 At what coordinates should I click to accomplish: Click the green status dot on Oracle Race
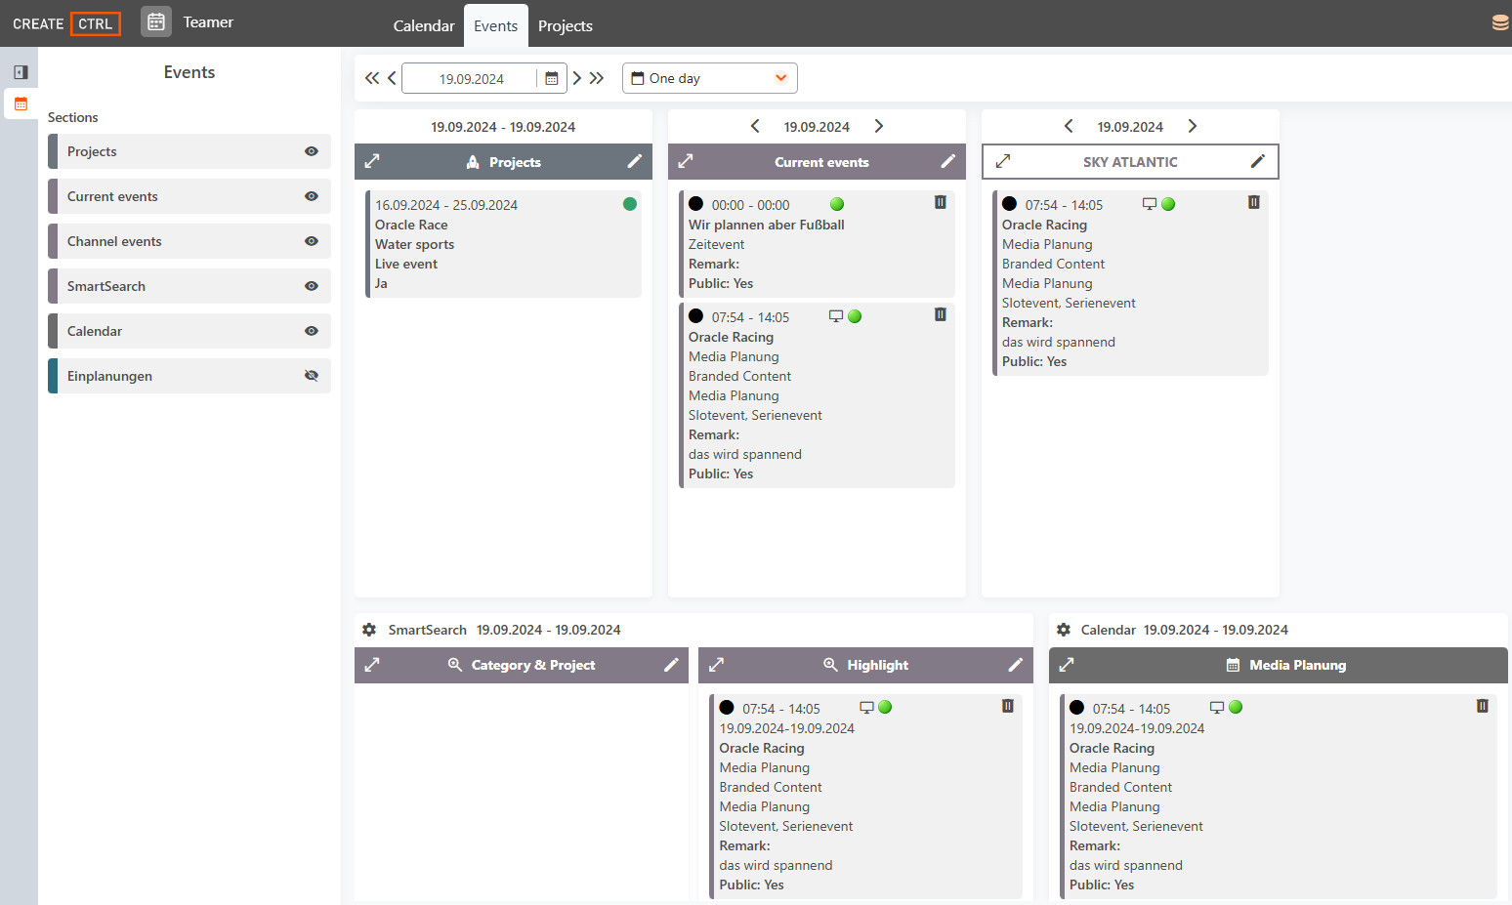[x=630, y=204]
